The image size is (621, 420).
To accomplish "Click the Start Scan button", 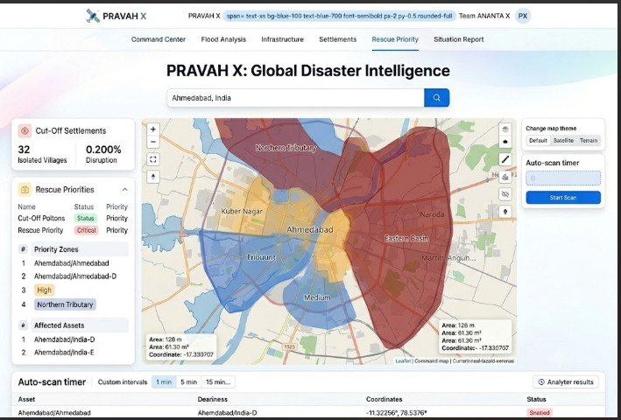I will coord(563,198).
